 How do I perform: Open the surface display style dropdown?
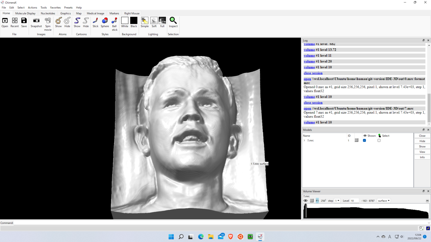(384, 200)
